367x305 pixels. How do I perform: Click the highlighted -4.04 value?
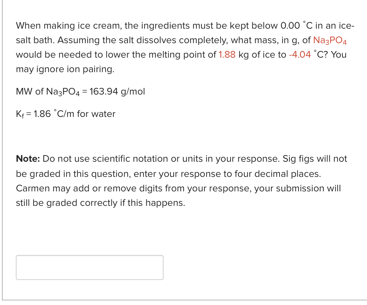point(300,55)
